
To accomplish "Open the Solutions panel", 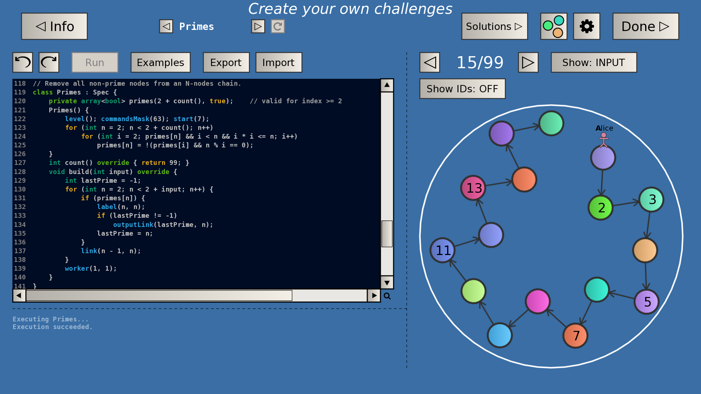I will pos(494,26).
